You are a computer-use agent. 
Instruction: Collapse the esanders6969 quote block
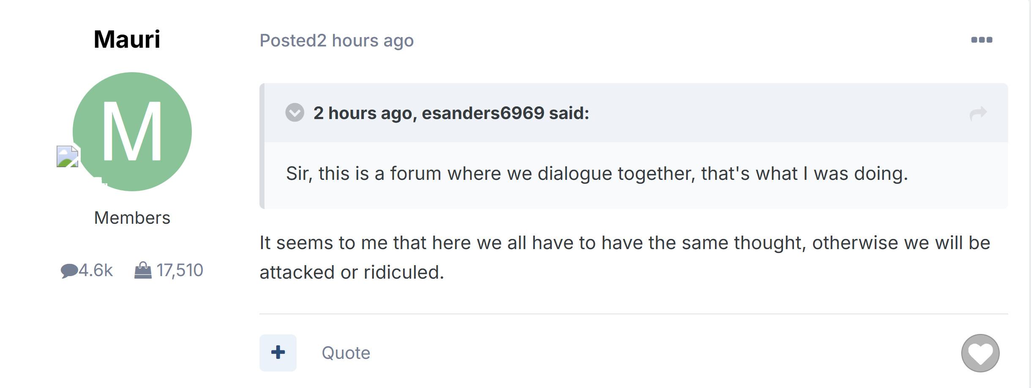(x=295, y=113)
